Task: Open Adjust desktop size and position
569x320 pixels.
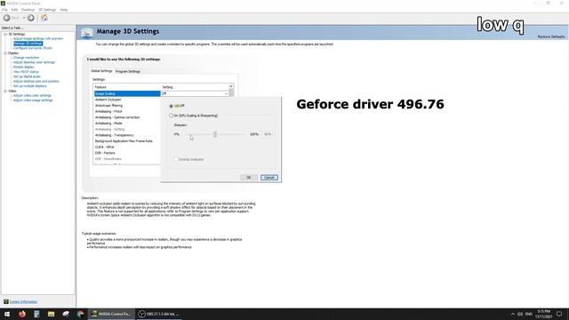Action: 36,81
